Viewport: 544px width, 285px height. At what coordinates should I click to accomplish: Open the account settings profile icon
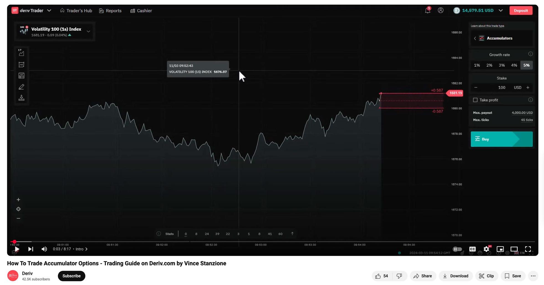click(441, 10)
